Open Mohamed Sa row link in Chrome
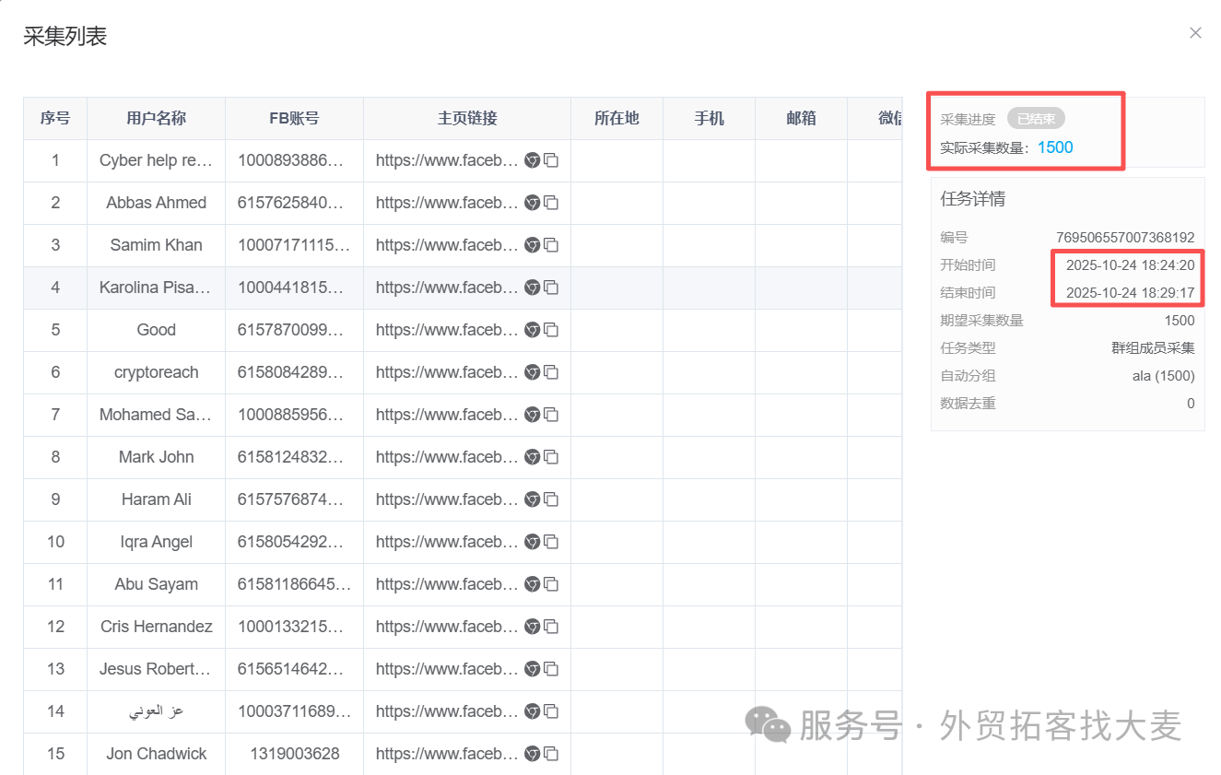This screenshot has height=775, width=1221. 532,415
